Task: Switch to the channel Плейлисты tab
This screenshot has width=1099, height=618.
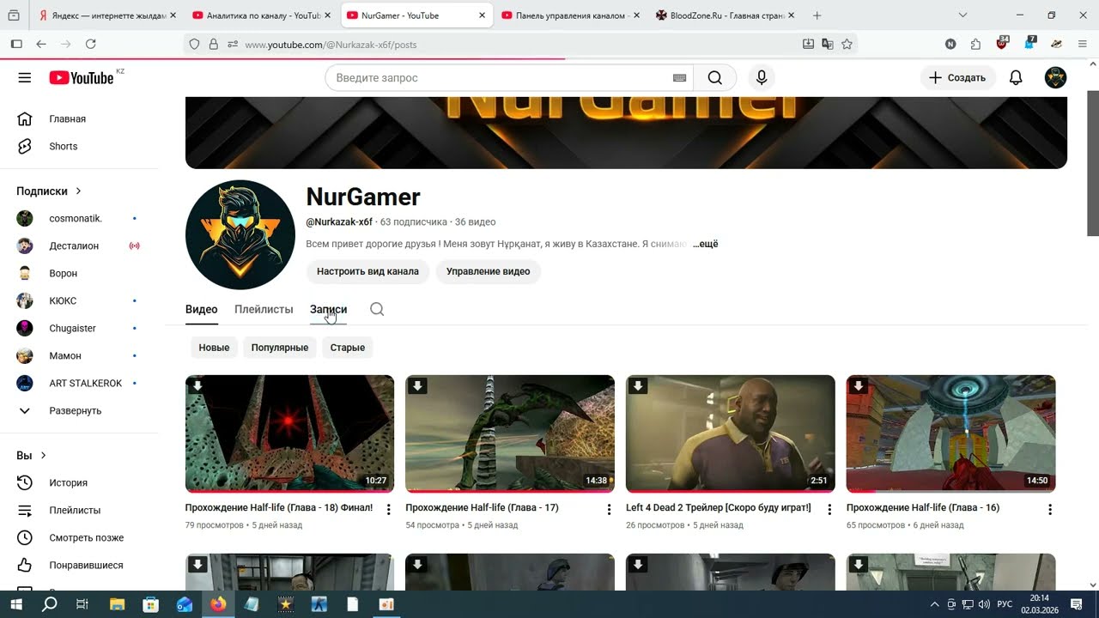Action: coord(264,309)
